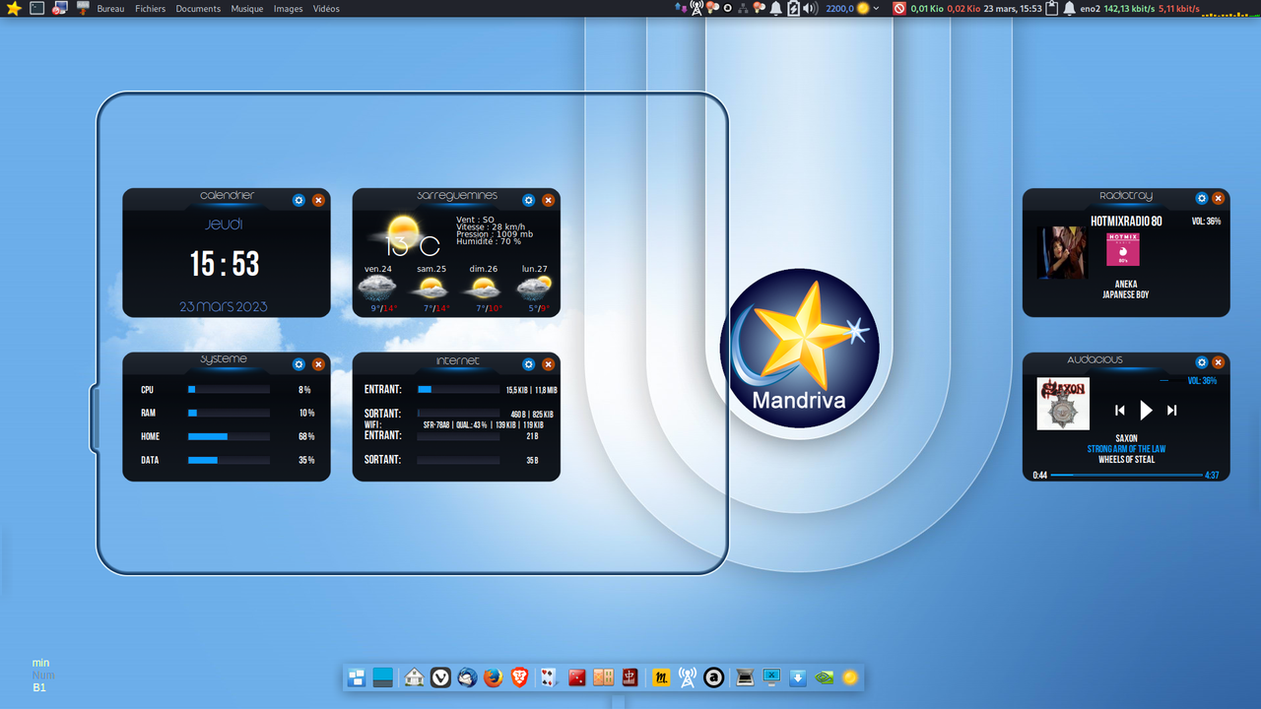Launch the terminal from the top panel
Screen dimensions: 1261x709
pyautogui.click(x=36, y=9)
